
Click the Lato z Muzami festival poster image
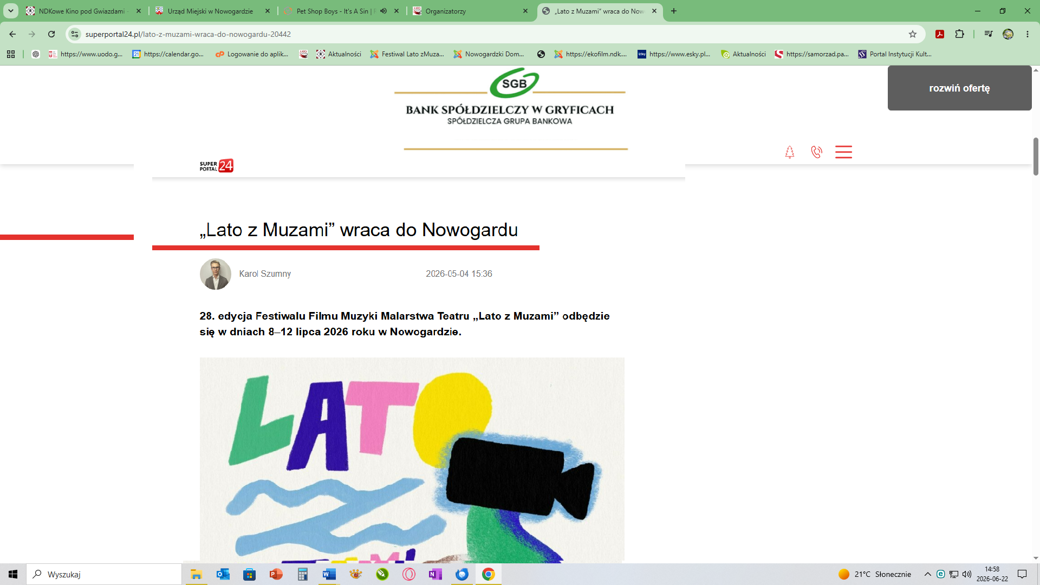[x=412, y=459]
